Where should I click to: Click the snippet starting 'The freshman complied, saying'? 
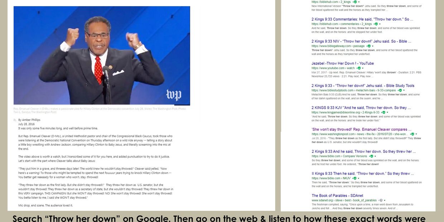pyautogui.click(x=362, y=206)
